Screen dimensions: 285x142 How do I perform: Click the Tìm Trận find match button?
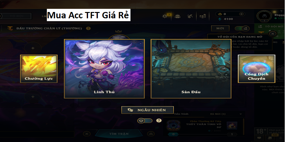[x=119, y=134]
